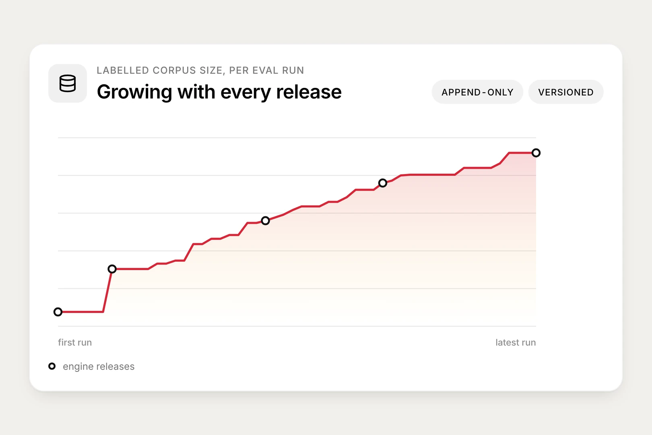The height and width of the screenshot is (435, 652).
Task: Click the second engine release marker after the jump
Action: click(112, 269)
